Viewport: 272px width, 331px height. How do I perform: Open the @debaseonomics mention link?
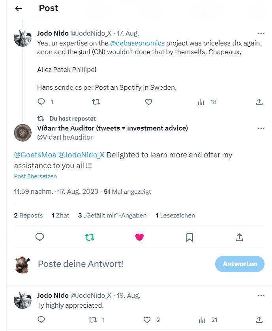click(x=137, y=43)
